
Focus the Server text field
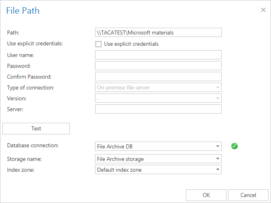(x=158, y=109)
